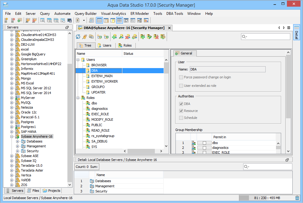
Task: Click the Collapse All tree icon
Action: (106, 37)
